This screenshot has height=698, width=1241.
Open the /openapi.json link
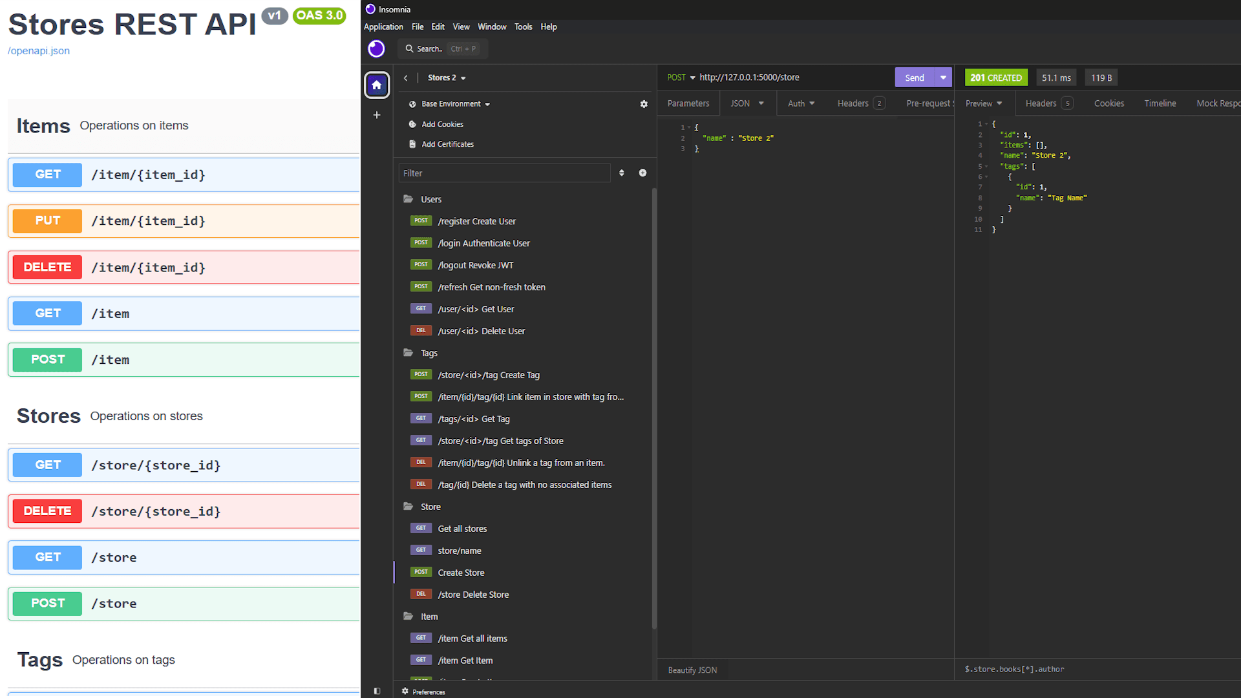click(x=39, y=50)
